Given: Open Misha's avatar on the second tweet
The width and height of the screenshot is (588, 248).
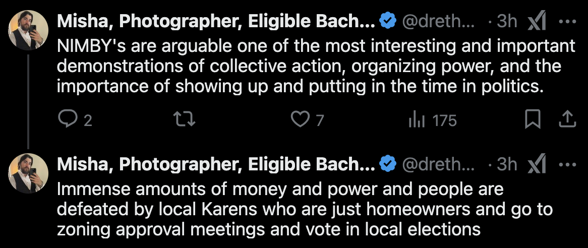Looking at the screenshot, I should 29,172.
